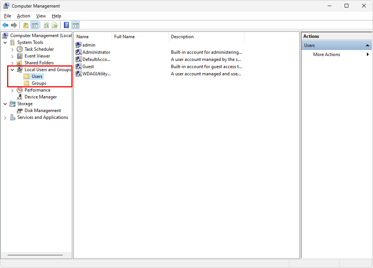Sort by the Full Name column header
Screen dimensions: 373x268
[140, 37]
